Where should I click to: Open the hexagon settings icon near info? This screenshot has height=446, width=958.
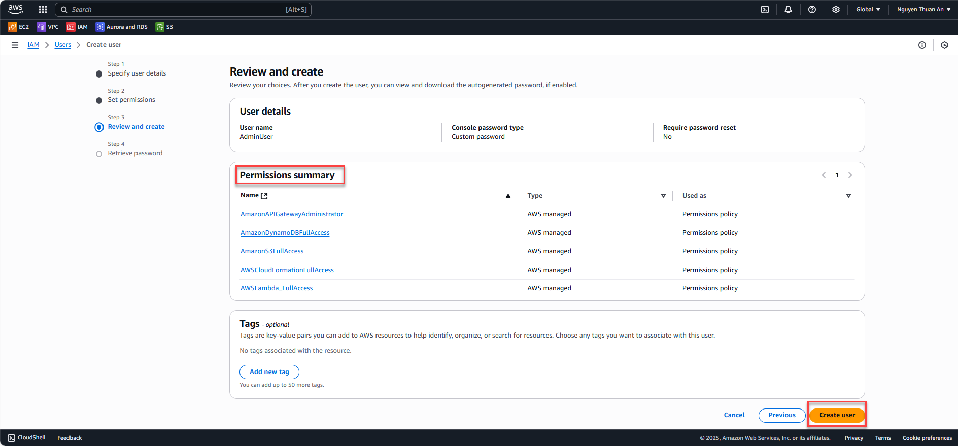[x=944, y=45]
